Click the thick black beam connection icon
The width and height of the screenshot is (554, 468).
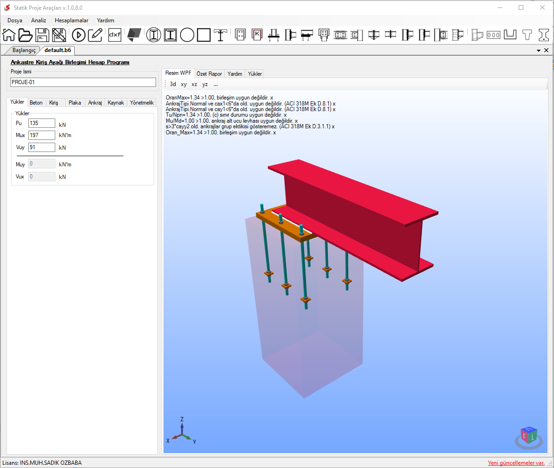click(x=307, y=35)
